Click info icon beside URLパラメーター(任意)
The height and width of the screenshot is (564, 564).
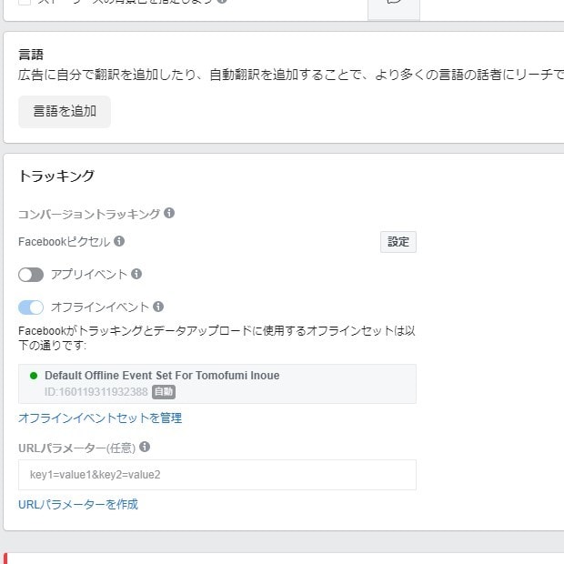pyautogui.click(x=145, y=447)
